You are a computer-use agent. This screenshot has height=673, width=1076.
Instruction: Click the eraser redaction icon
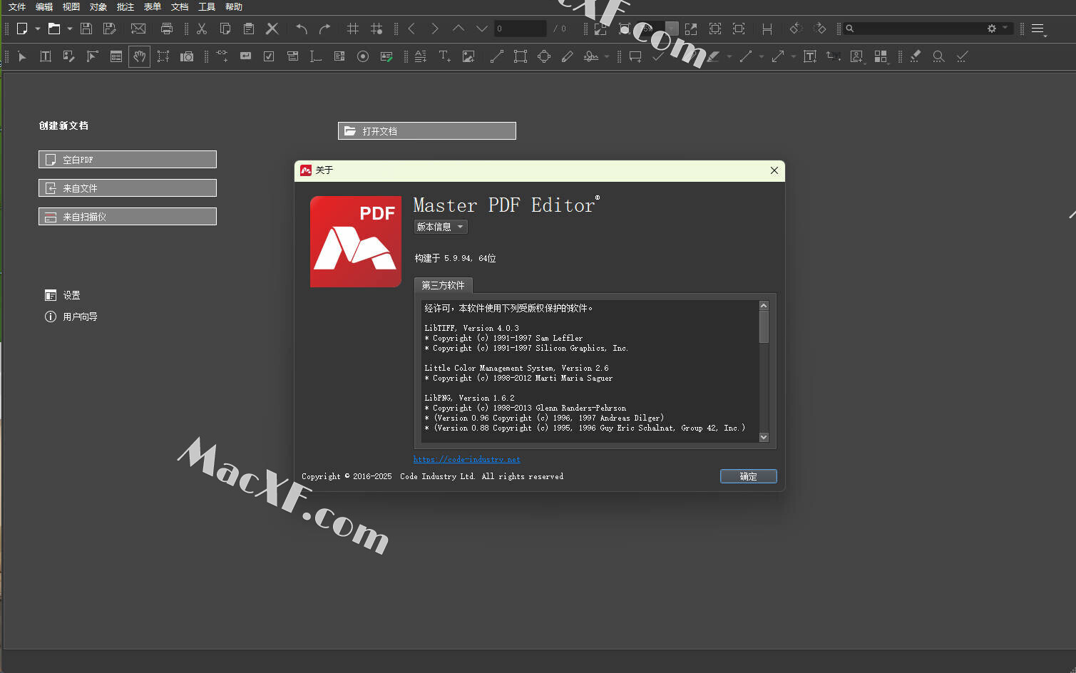916,56
